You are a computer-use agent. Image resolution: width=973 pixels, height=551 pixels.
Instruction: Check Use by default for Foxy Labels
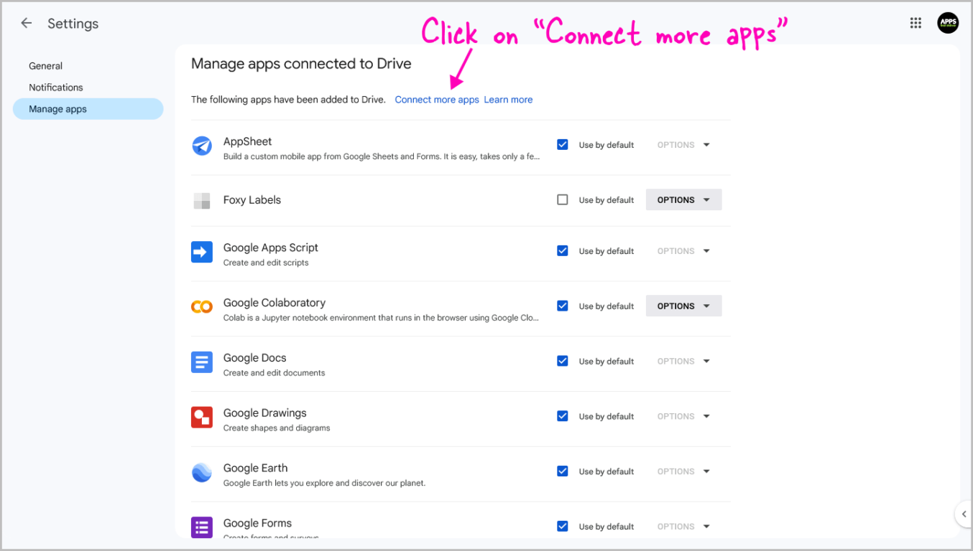563,200
